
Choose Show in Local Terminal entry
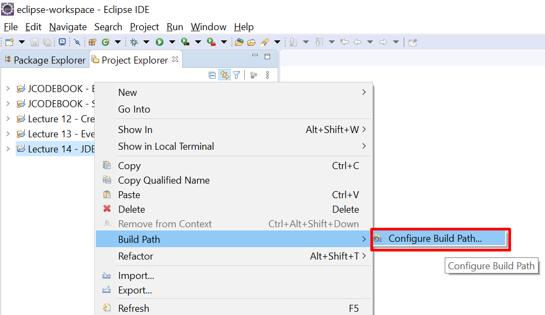click(234, 146)
